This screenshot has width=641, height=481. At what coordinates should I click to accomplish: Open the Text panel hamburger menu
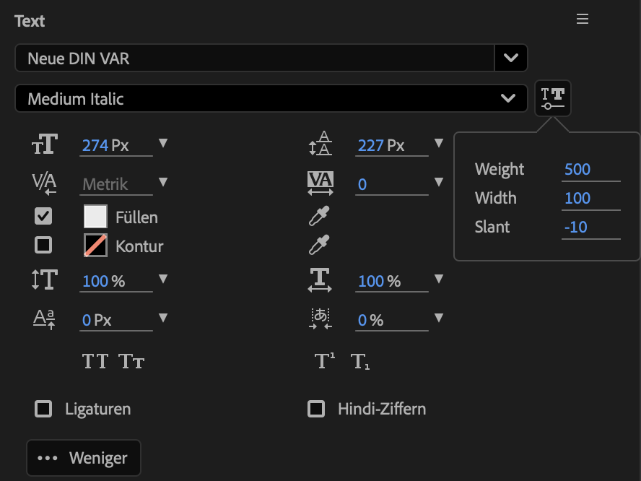tap(583, 19)
